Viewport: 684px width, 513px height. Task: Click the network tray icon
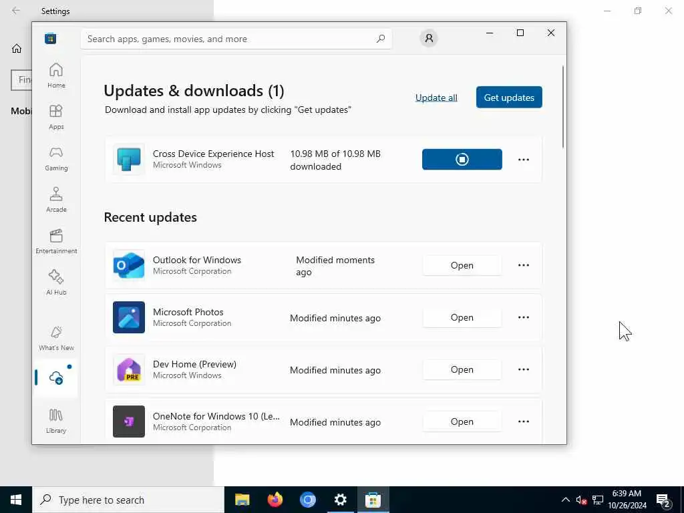[x=598, y=500]
